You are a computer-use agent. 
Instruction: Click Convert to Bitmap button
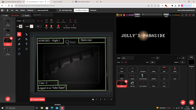[37, 99]
